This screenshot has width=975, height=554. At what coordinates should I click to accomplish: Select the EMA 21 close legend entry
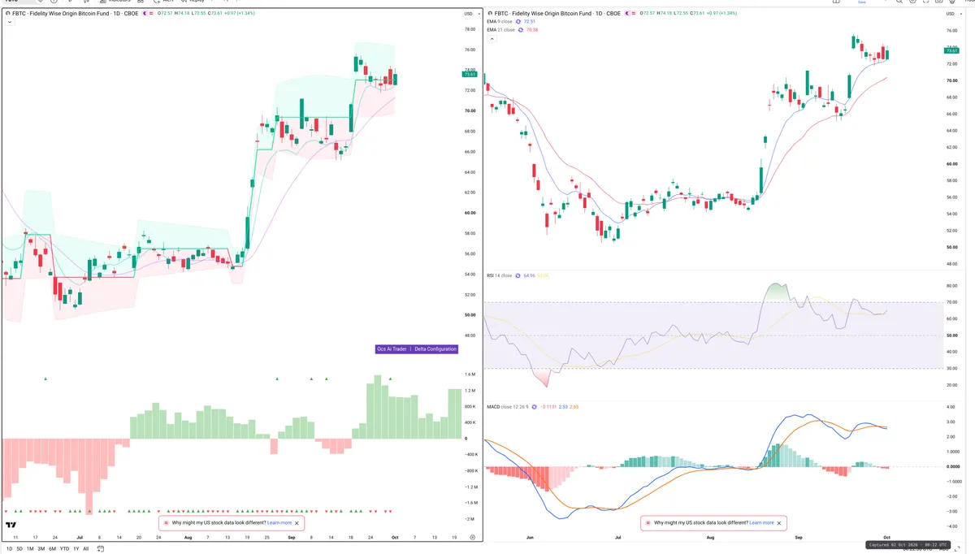tap(501, 30)
